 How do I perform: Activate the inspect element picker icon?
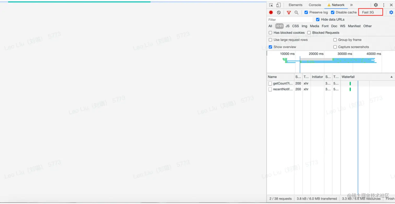271,5
